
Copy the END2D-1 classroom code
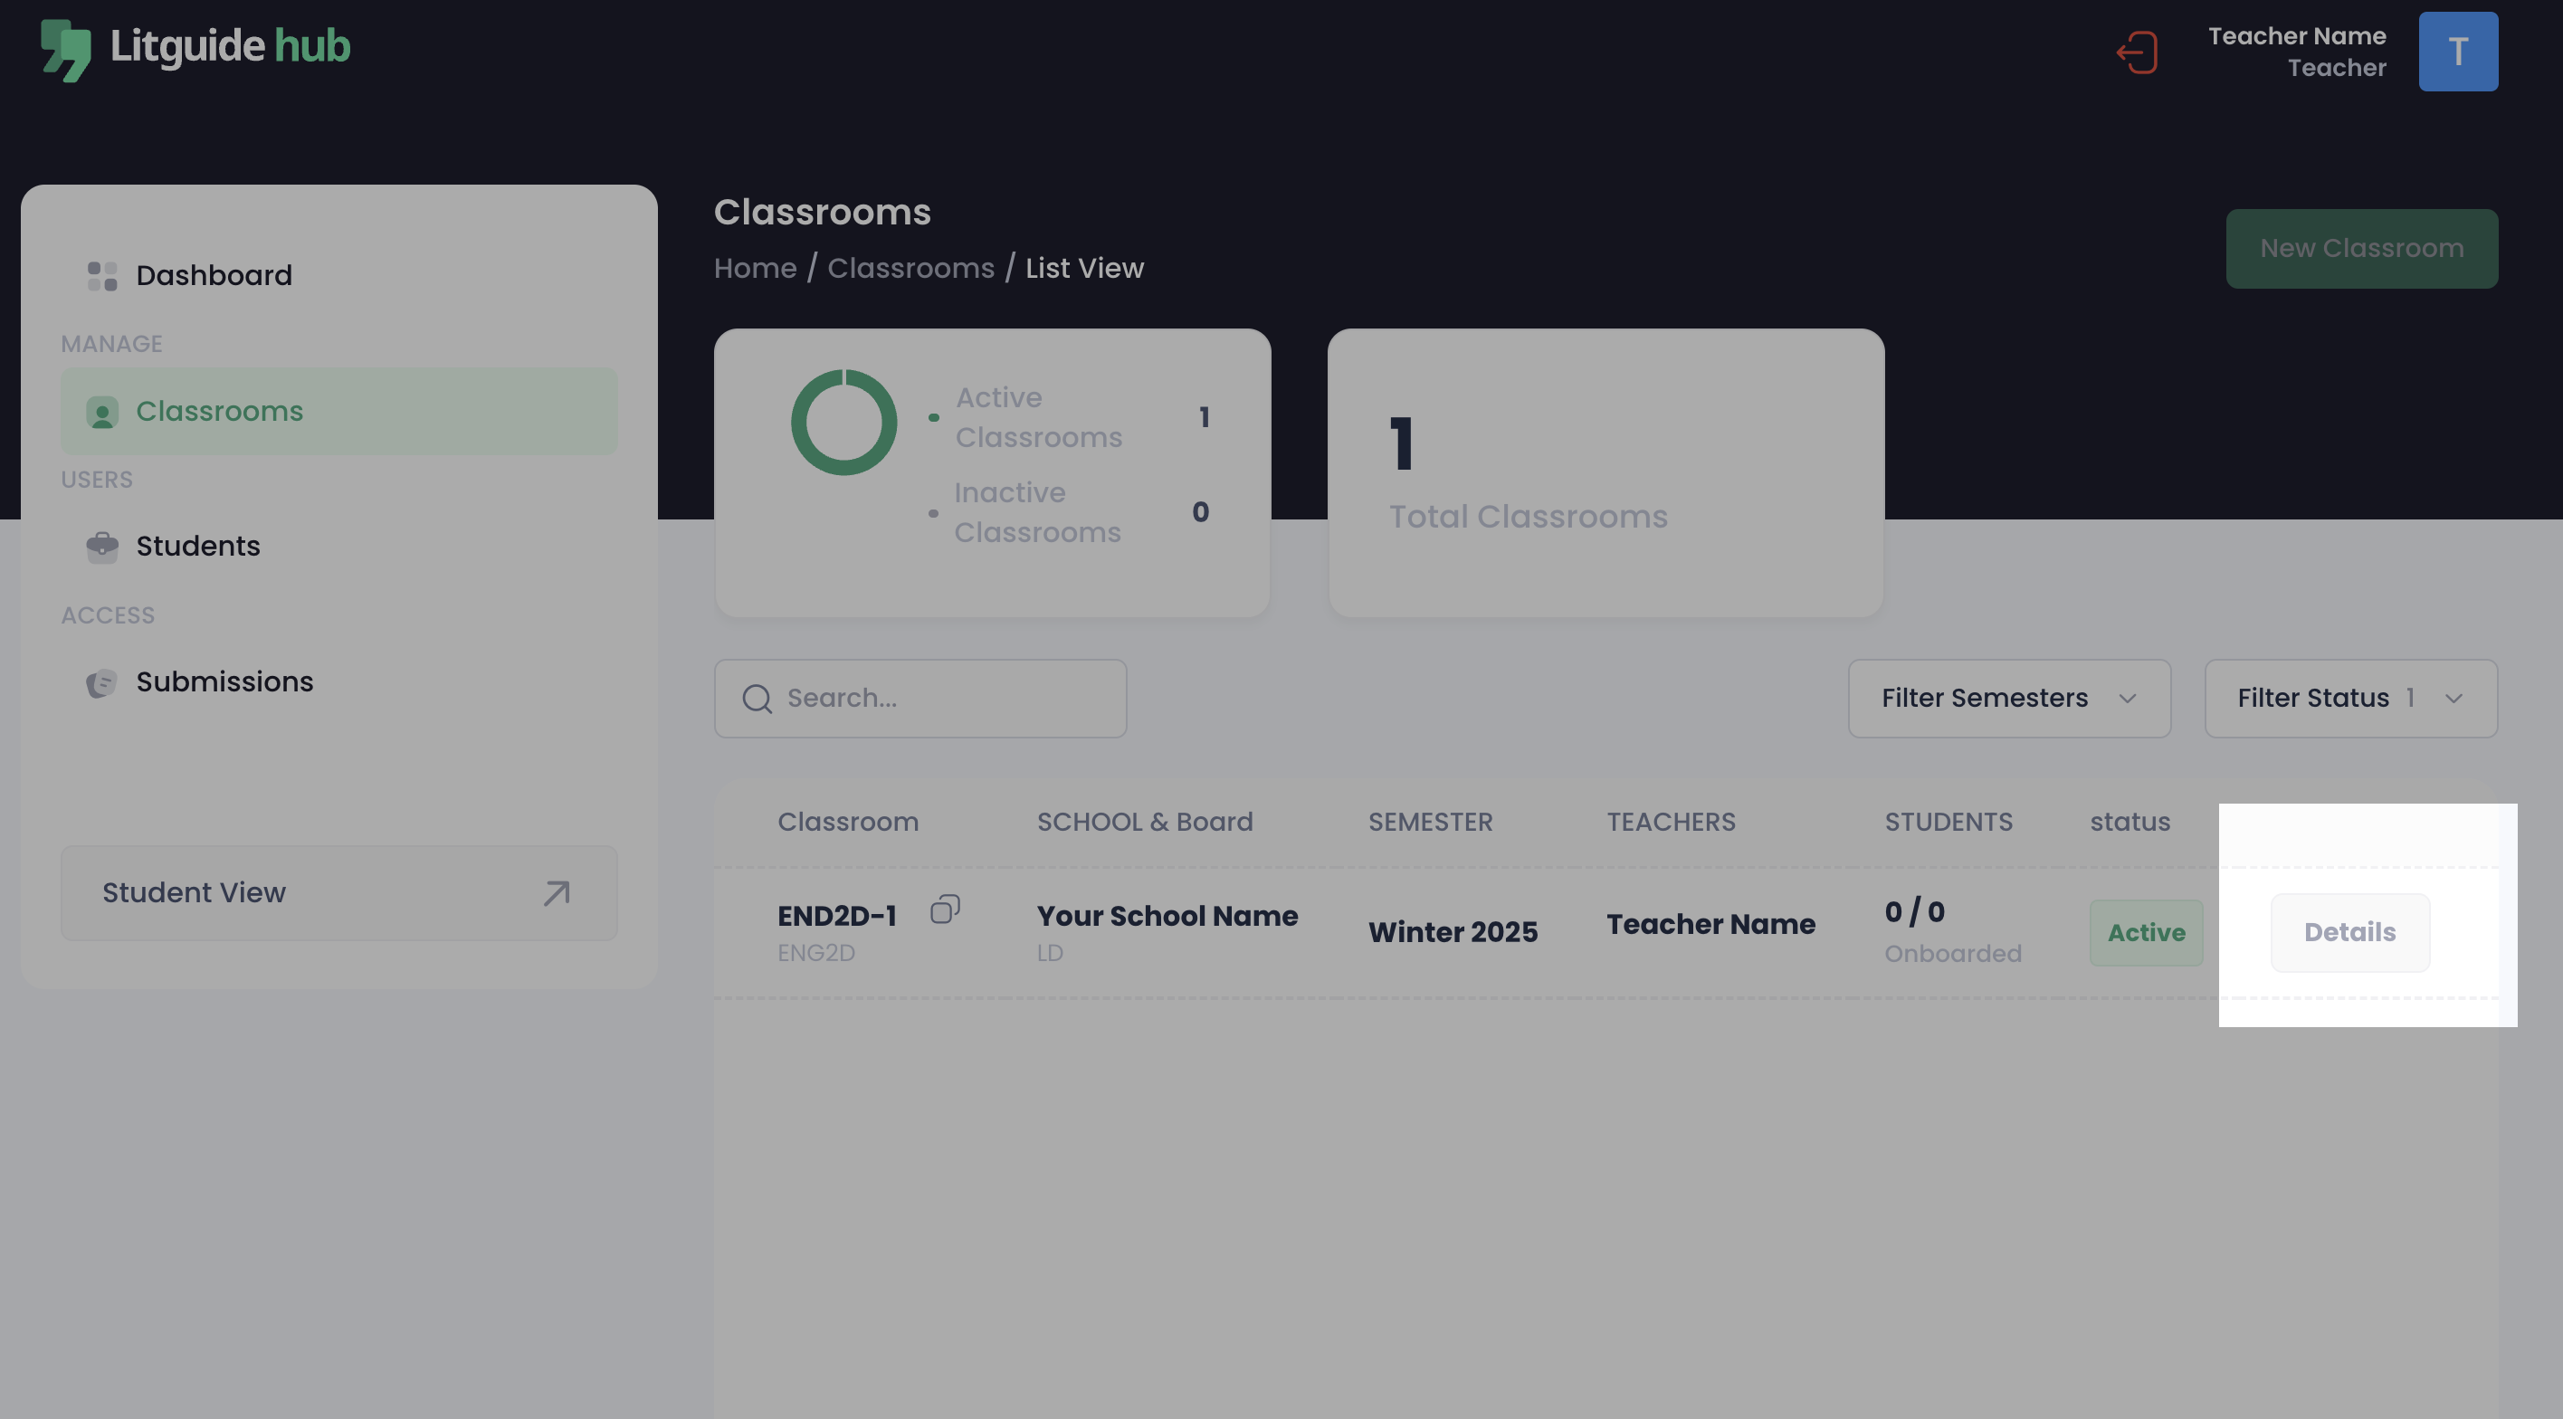tap(944, 909)
